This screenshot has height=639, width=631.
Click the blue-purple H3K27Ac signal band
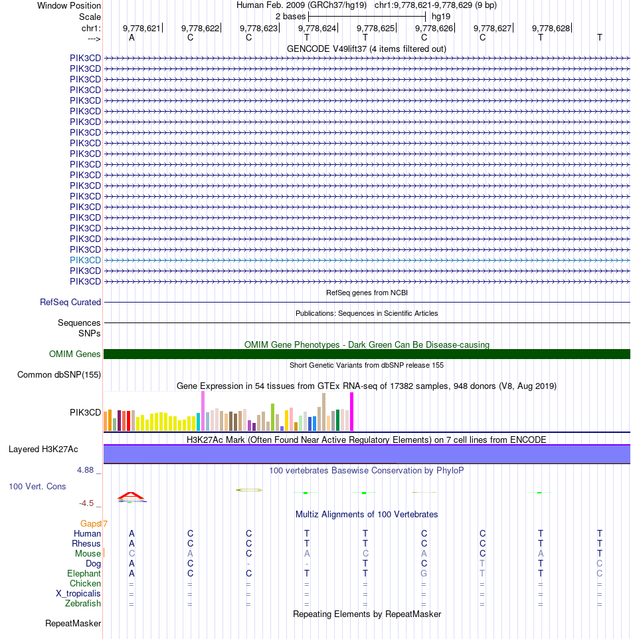click(x=367, y=454)
